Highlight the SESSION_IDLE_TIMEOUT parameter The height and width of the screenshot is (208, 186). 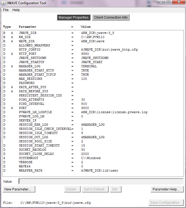coord(38,133)
